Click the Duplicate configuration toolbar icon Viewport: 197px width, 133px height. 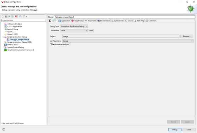pos(12,16)
